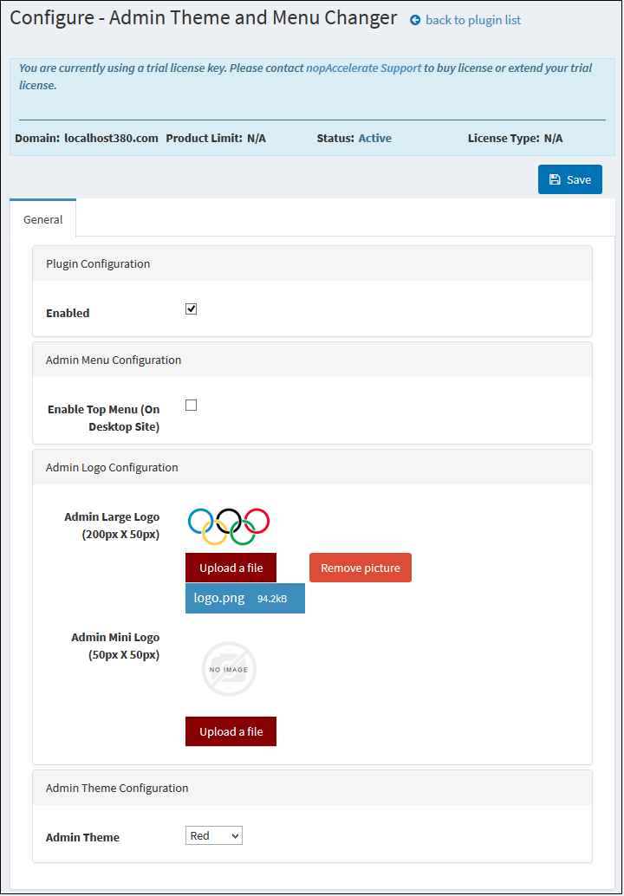
Task: Click the Admin Theme dropdown arrow
Action: [x=234, y=836]
